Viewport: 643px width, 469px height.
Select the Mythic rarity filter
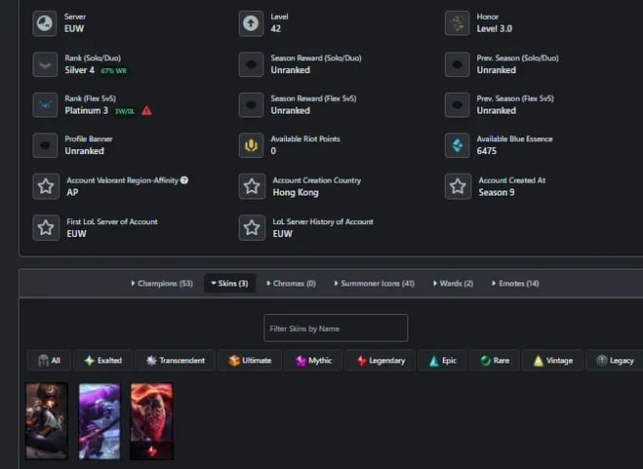click(314, 361)
